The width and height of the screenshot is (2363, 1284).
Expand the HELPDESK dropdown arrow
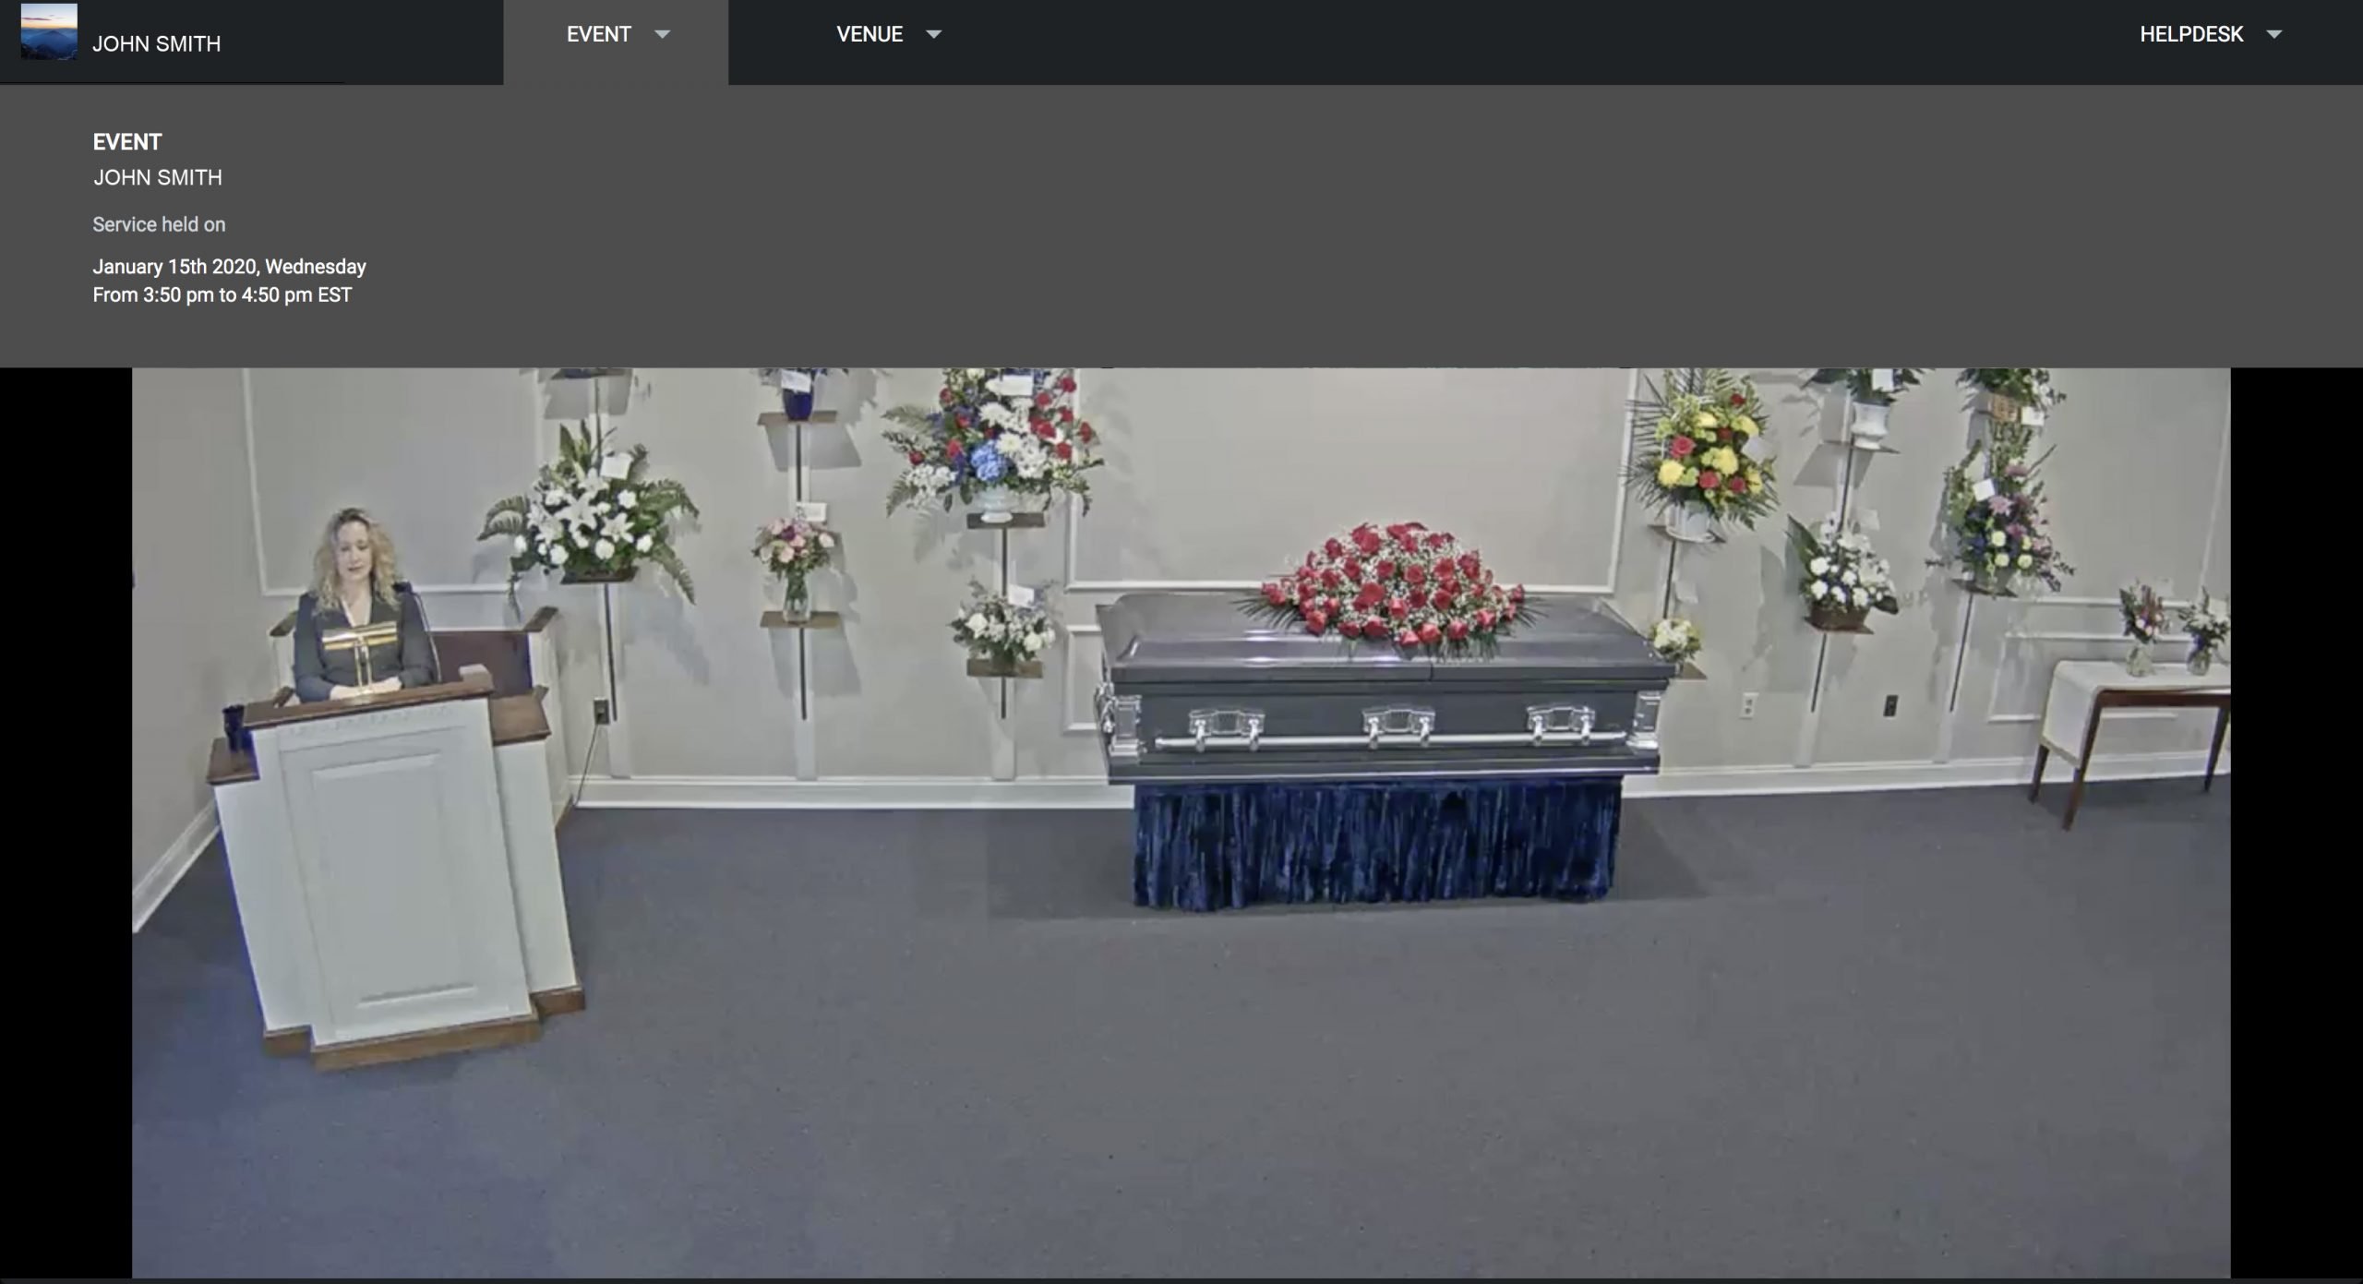(x=2273, y=34)
